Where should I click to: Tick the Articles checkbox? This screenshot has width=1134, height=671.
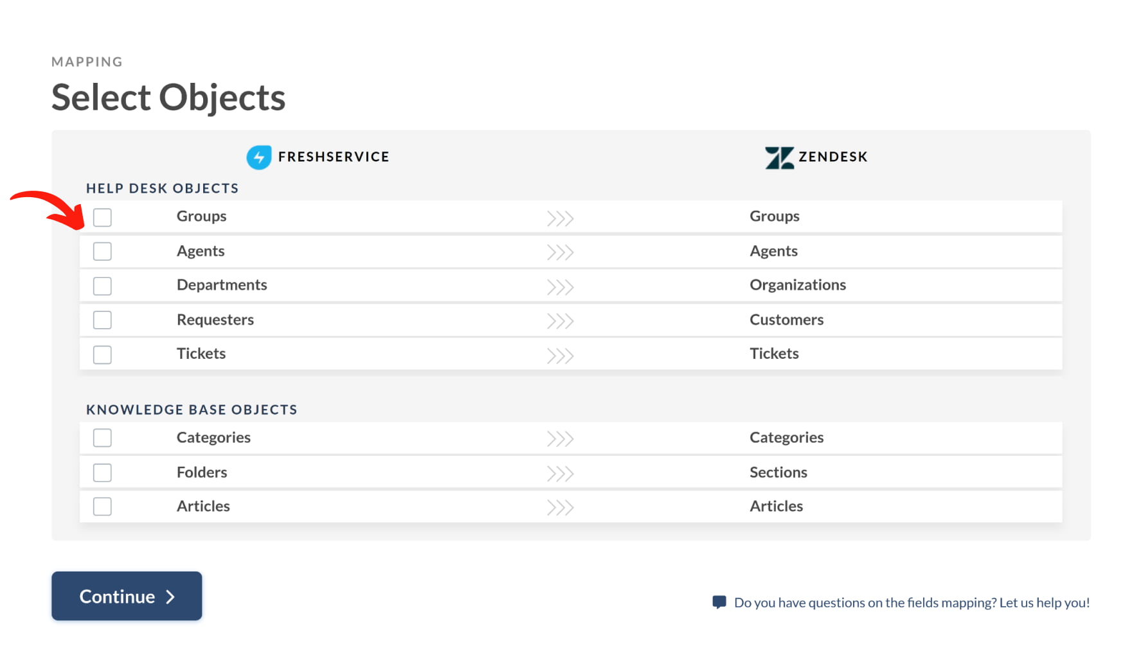(102, 507)
